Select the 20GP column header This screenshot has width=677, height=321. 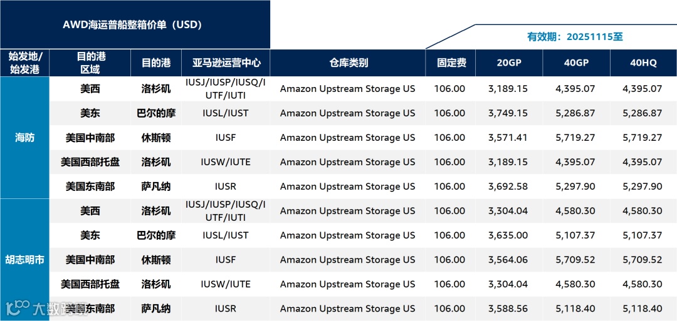click(508, 63)
